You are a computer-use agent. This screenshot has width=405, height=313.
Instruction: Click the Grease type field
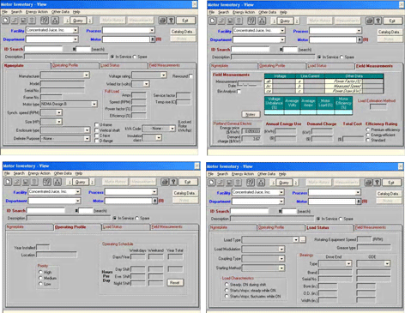point(374,248)
